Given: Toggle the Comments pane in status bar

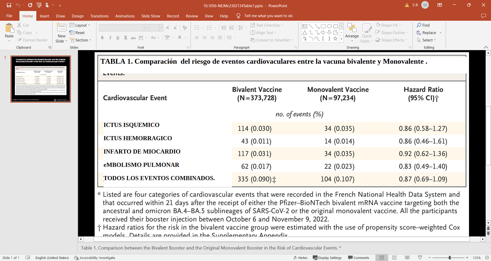Looking at the screenshot, I should point(359,258).
